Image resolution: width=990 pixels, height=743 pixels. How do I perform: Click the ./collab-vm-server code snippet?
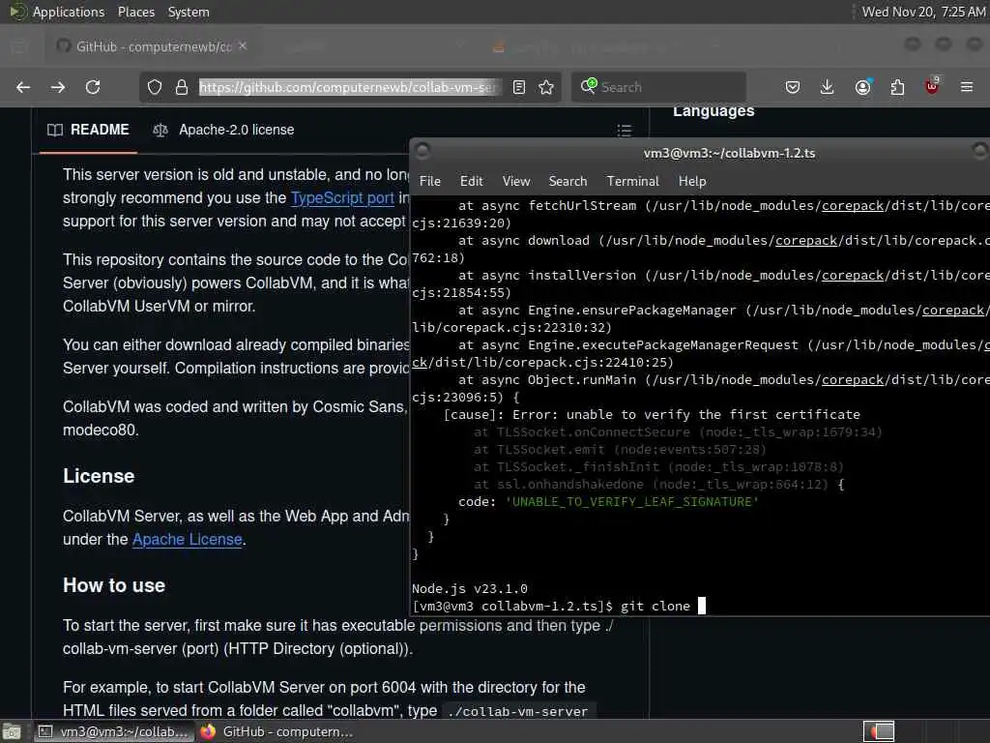click(x=518, y=711)
